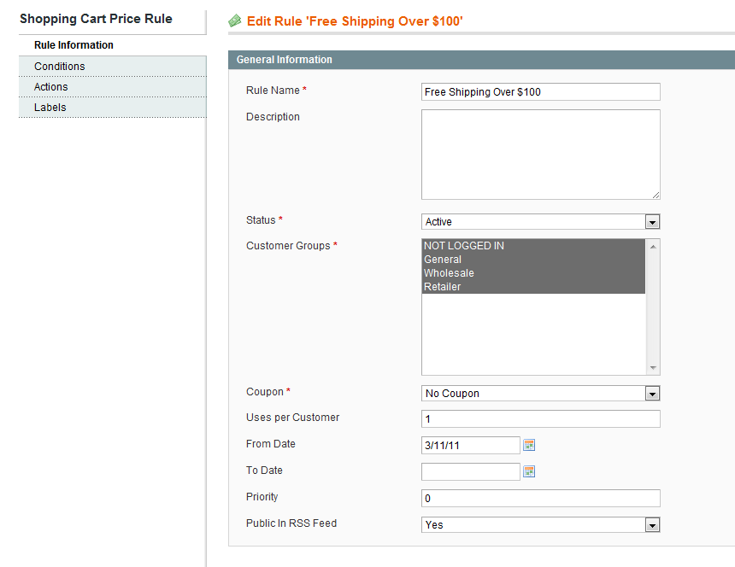Viewport: 735px width, 567px height.
Task: Select the General customer group
Action: 533,260
